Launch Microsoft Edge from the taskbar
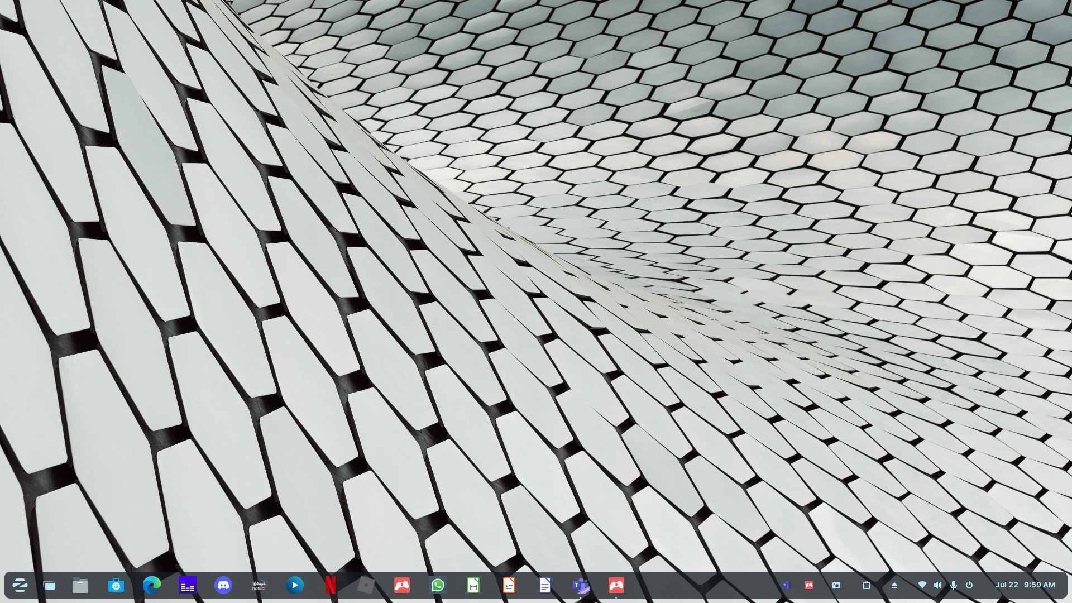The width and height of the screenshot is (1072, 603). click(152, 585)
